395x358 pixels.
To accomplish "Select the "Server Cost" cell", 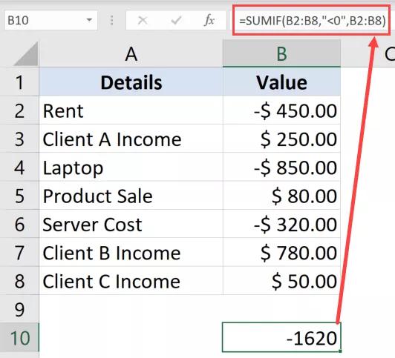I will pyautogui.click(x=131, y=224).
